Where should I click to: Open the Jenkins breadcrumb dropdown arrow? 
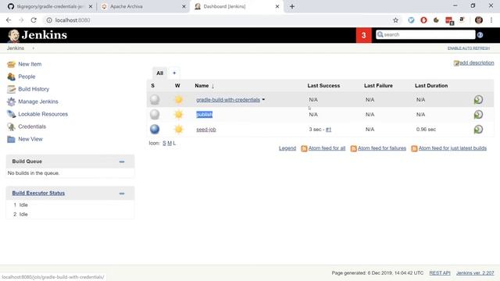[x=33, y=48]
